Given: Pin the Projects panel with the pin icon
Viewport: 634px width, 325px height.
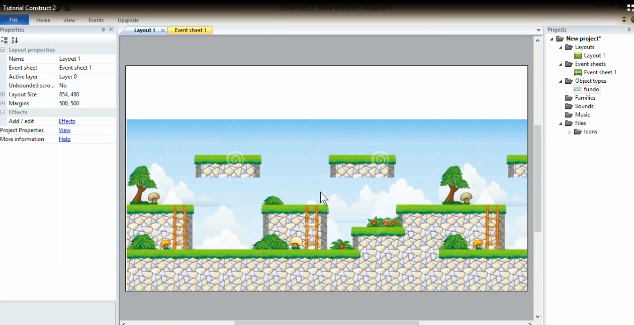Looking at the screenshot, I should click(628, 29).
